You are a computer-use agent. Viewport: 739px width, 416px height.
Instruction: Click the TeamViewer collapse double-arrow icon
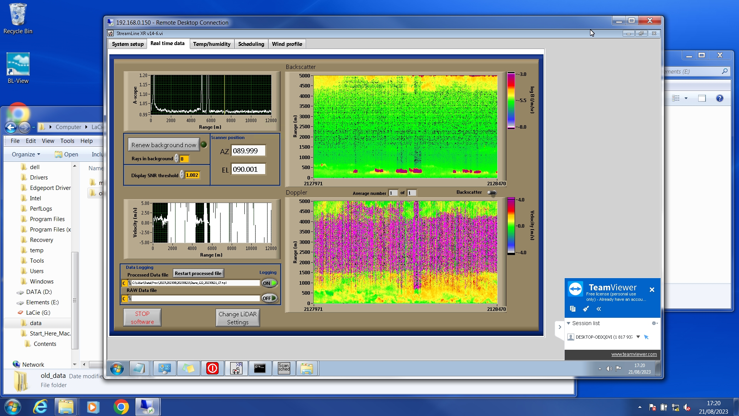(x=599, y=309)
